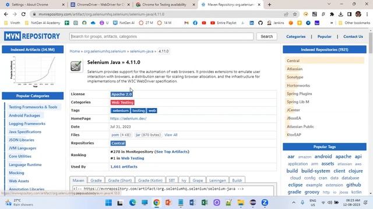Open File Explorer from the taskbar
The width and height of the screenshot is (373, 209).
[x=241, y=203]
